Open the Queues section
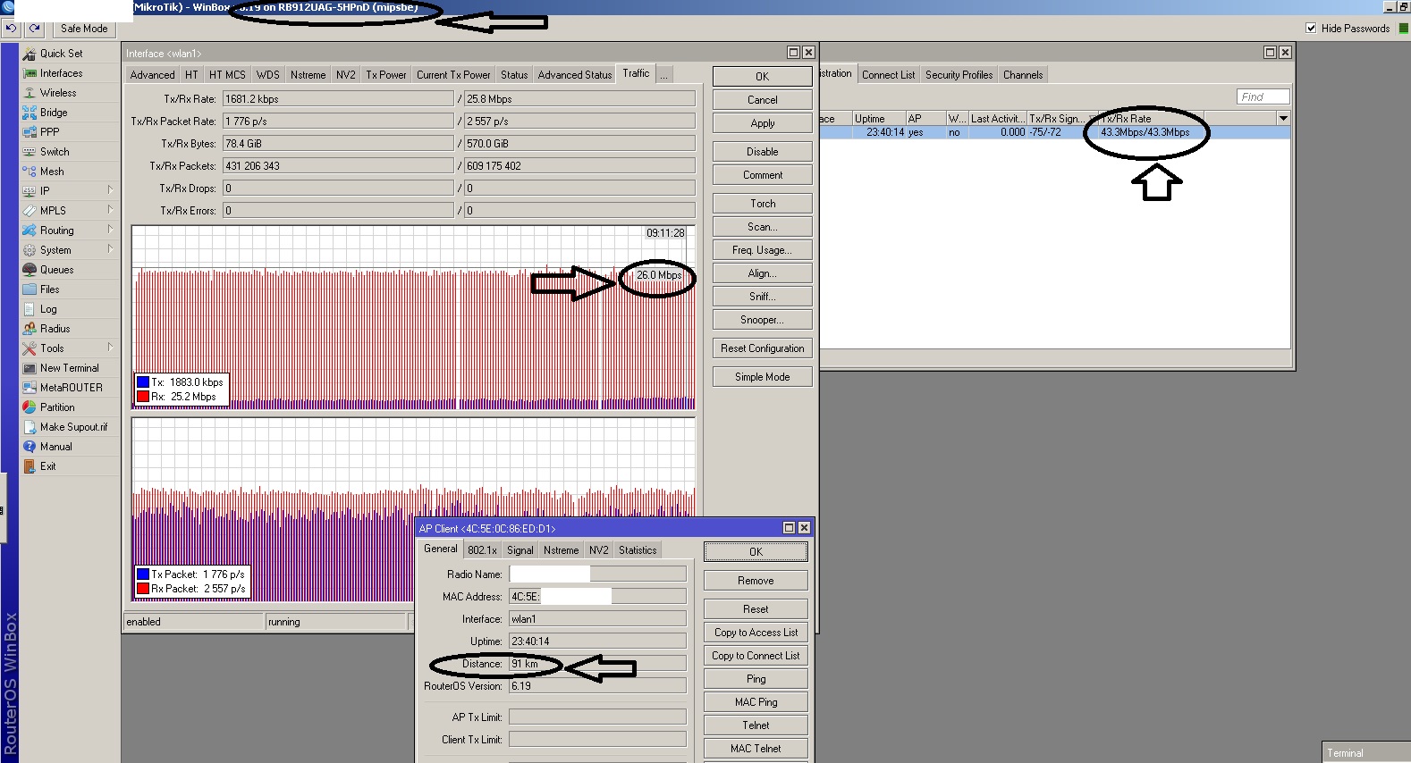This screenshot has height=763, width=1411. 56,270
